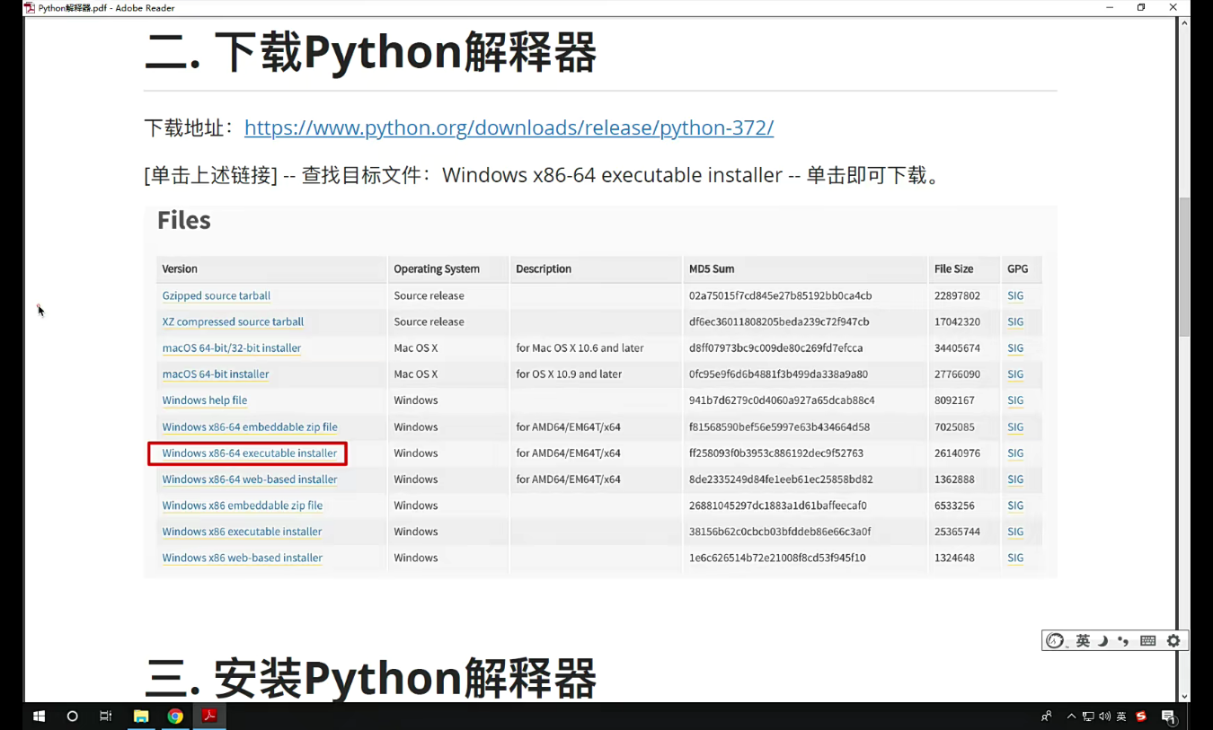Click the taskbar 英 language indicator
The height and width of the screenshot is (730, 1213).
coord(1122,717)
